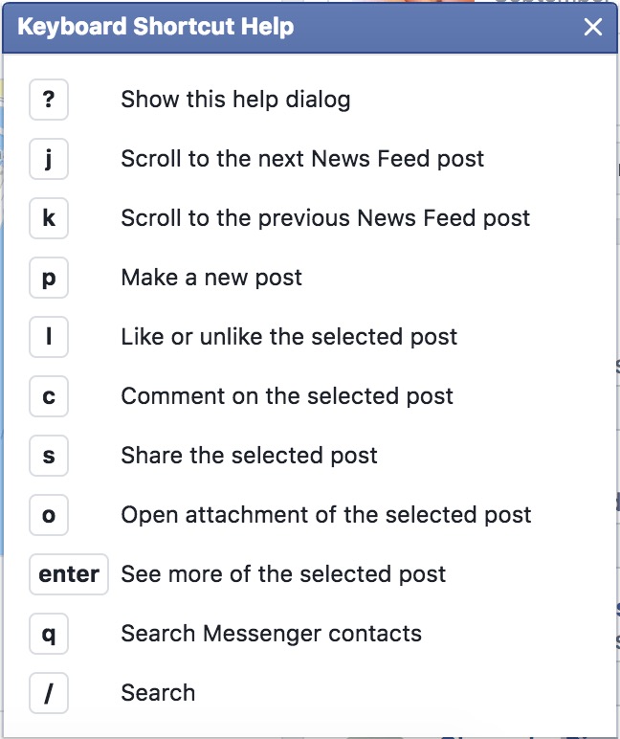Click the 'o' key icon
The height and width of the screenshot is (739, 620).
49,515
